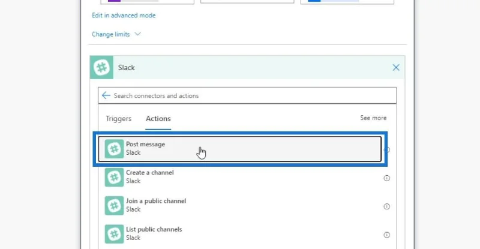Switch to the Triggers tab

coord(118,119)
